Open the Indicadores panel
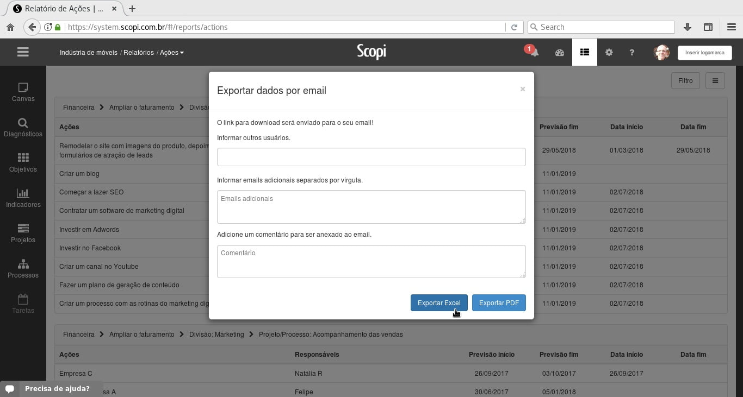This screenshot has width=743, height=397. pyautogui.click(x=23, y=198)
